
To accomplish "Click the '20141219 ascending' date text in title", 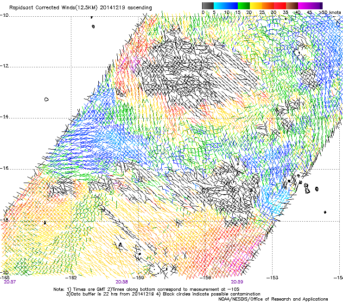I will (126, 8).
